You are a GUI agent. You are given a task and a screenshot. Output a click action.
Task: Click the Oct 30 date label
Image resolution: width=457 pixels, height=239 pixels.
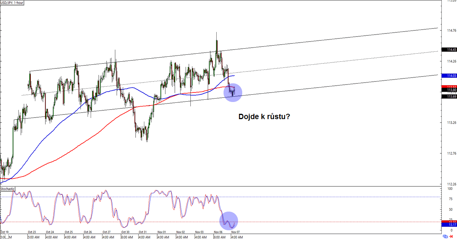coord(125,232)
